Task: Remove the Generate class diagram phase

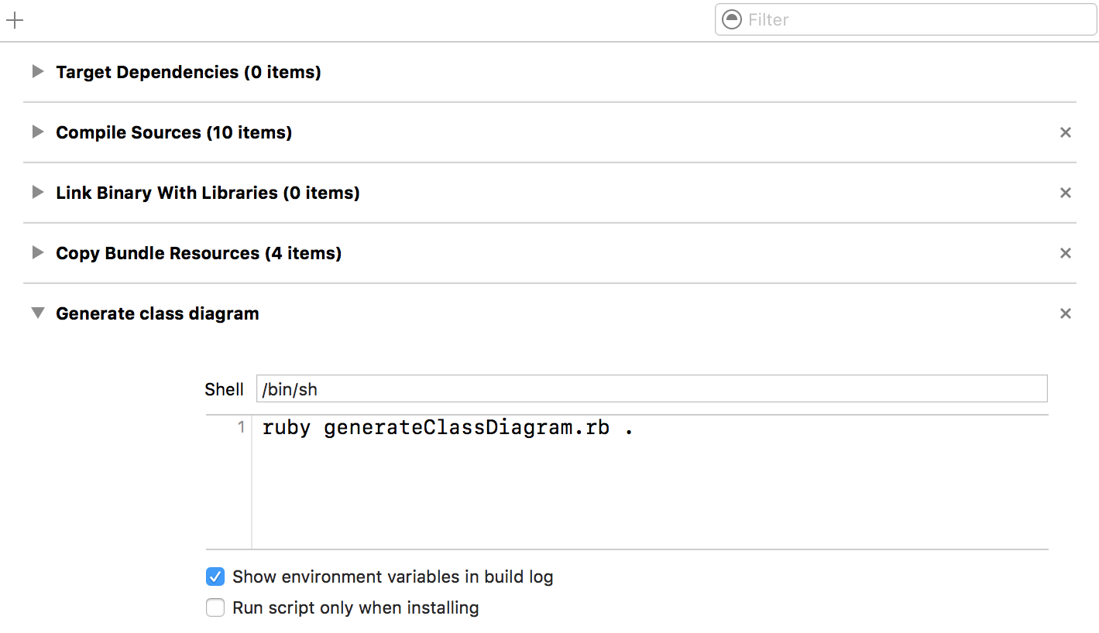Action: point(1065,314)
